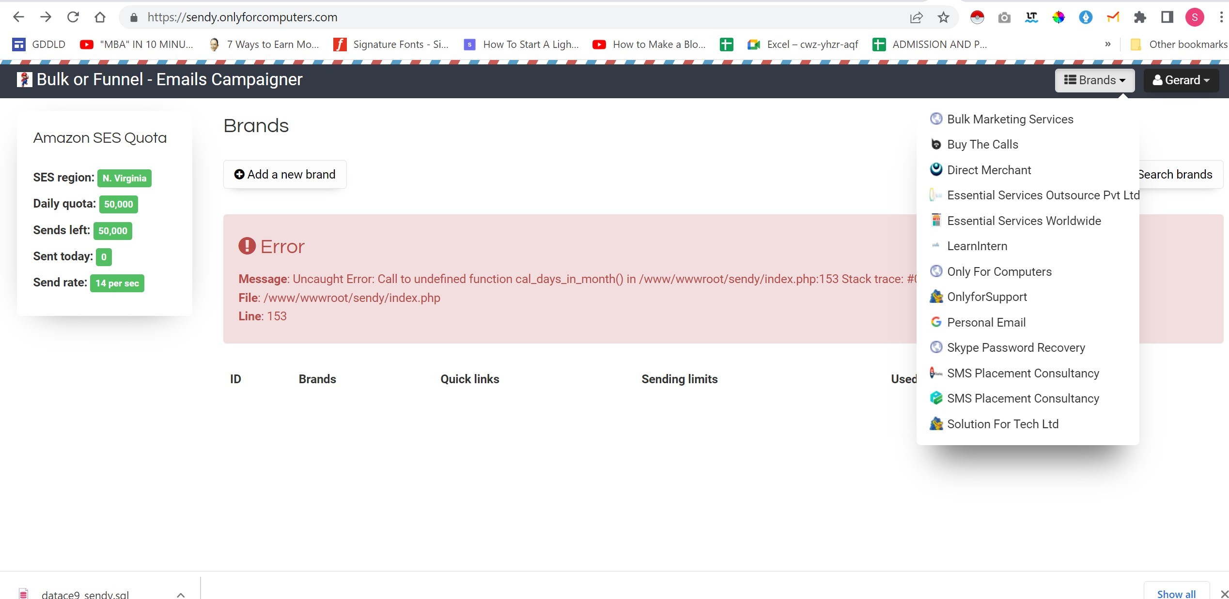The height and width of the screenshot is (599, 1229).
Task: Open the Brands dropdown menu
Action: [x=1094, y=80]
